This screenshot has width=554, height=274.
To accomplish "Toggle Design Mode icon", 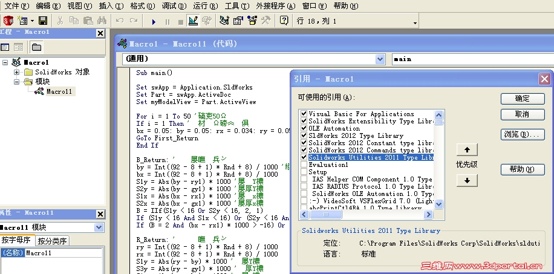I will pyautogui.click(x=193, y=21).
